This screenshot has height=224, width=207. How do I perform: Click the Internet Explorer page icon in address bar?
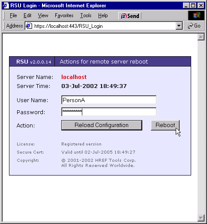[x=29, y=26]
